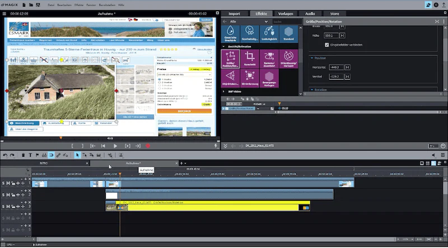
Task: Select the 3D-Verformung effect tile
Action: (x=249, y=78)
